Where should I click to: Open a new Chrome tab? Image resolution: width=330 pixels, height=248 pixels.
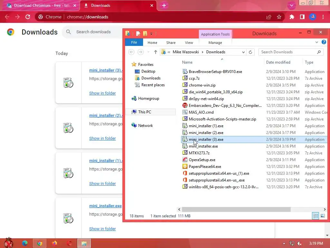(x=164, y=5)
